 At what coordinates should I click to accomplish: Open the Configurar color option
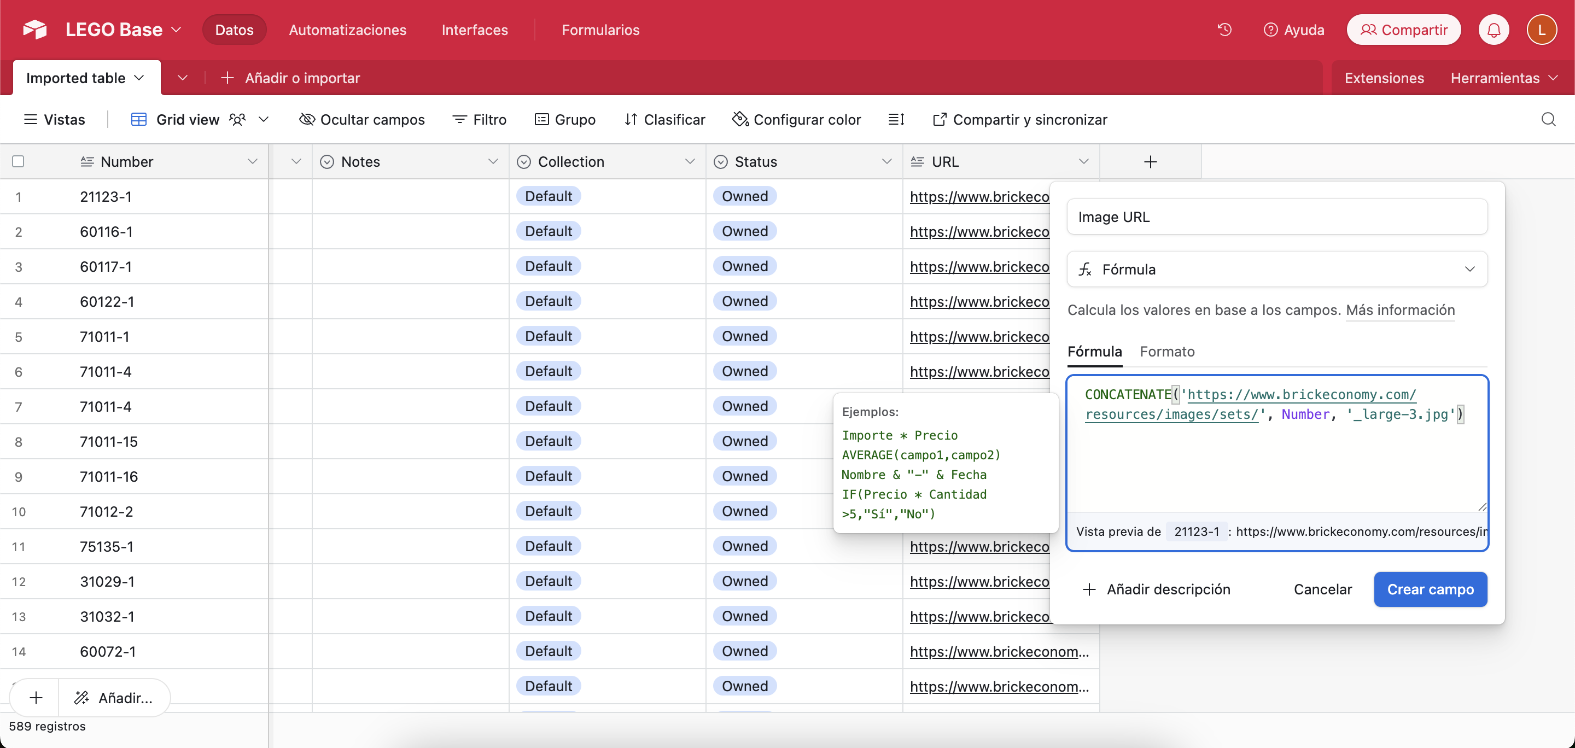797,119
